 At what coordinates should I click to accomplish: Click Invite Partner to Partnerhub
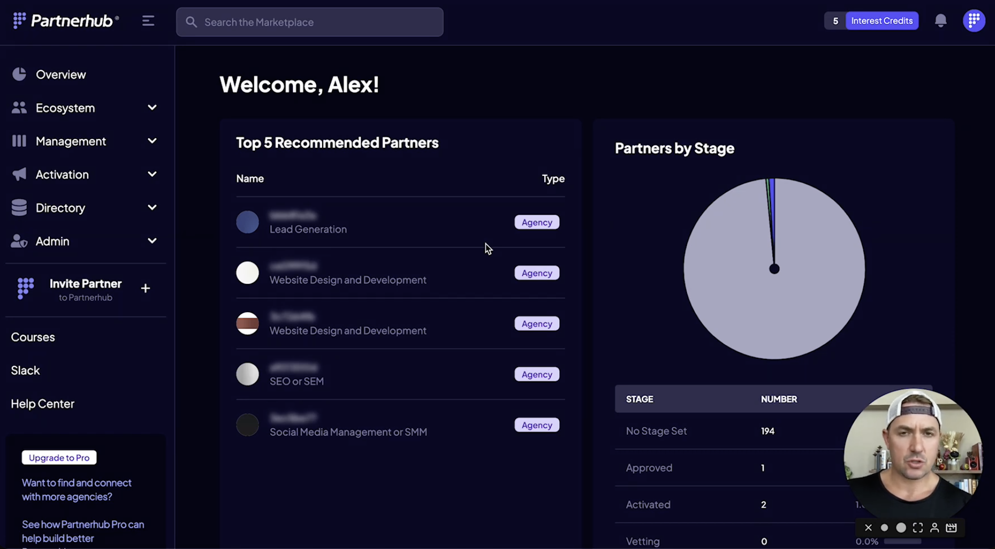(x=86, y=289)
